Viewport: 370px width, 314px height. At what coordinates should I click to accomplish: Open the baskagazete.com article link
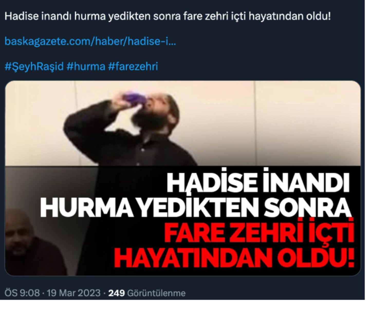pos(90,41)
